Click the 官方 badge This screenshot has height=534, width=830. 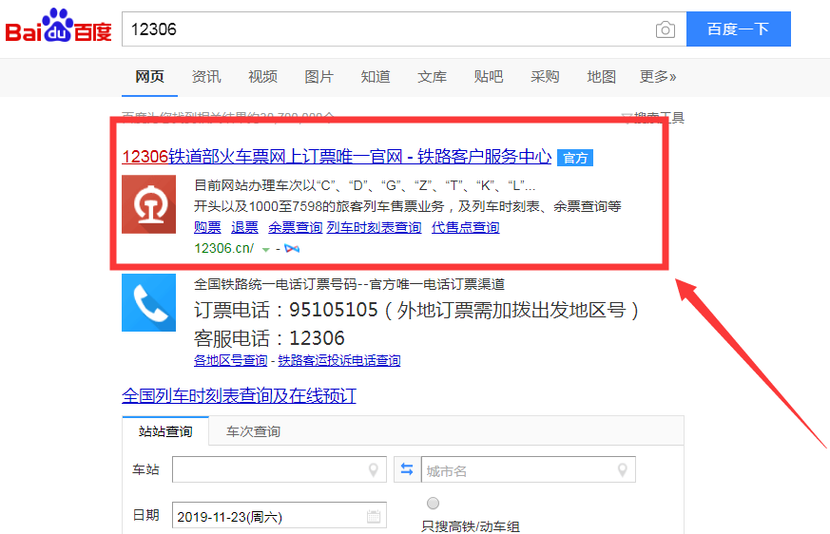(575, 158)
